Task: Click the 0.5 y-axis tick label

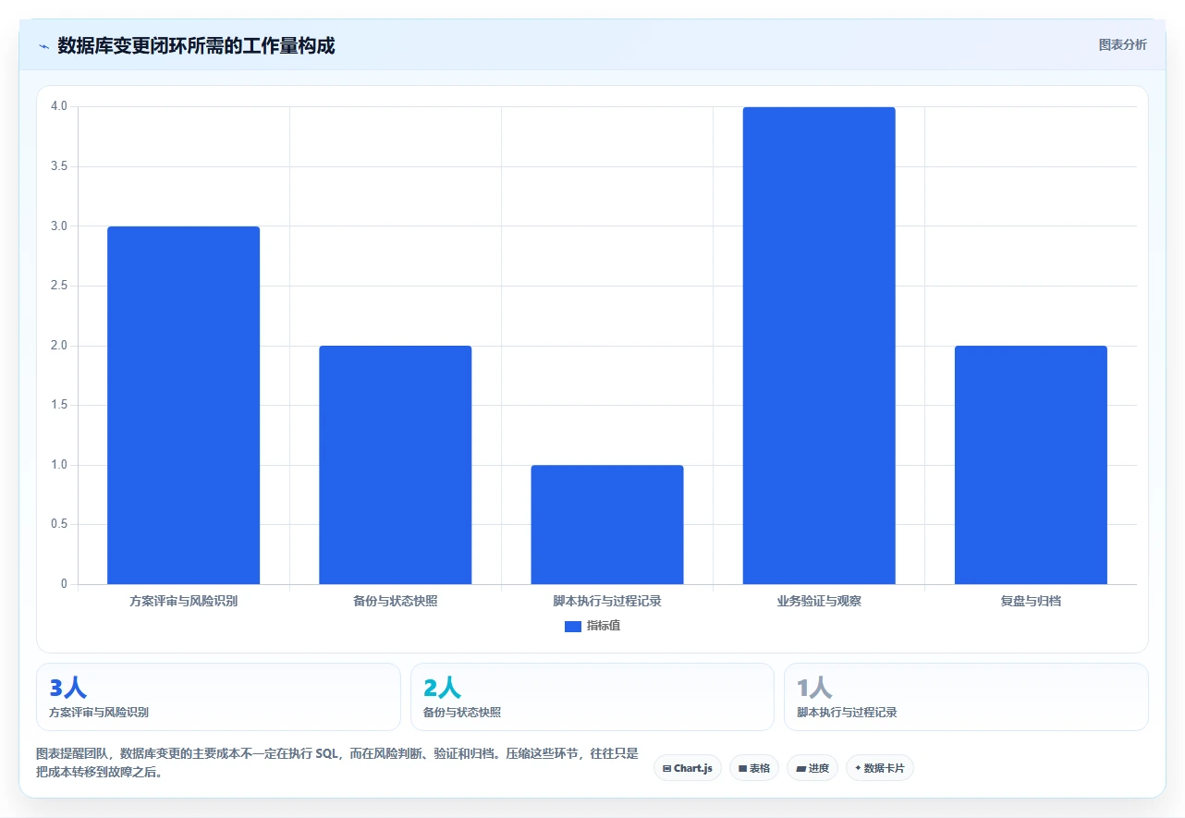Action: coord(59,524)
